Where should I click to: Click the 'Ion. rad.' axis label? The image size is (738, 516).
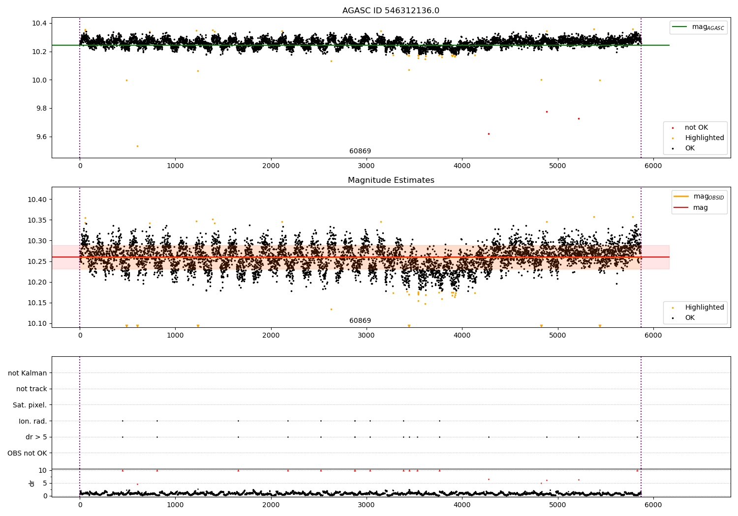coord(33,421)
